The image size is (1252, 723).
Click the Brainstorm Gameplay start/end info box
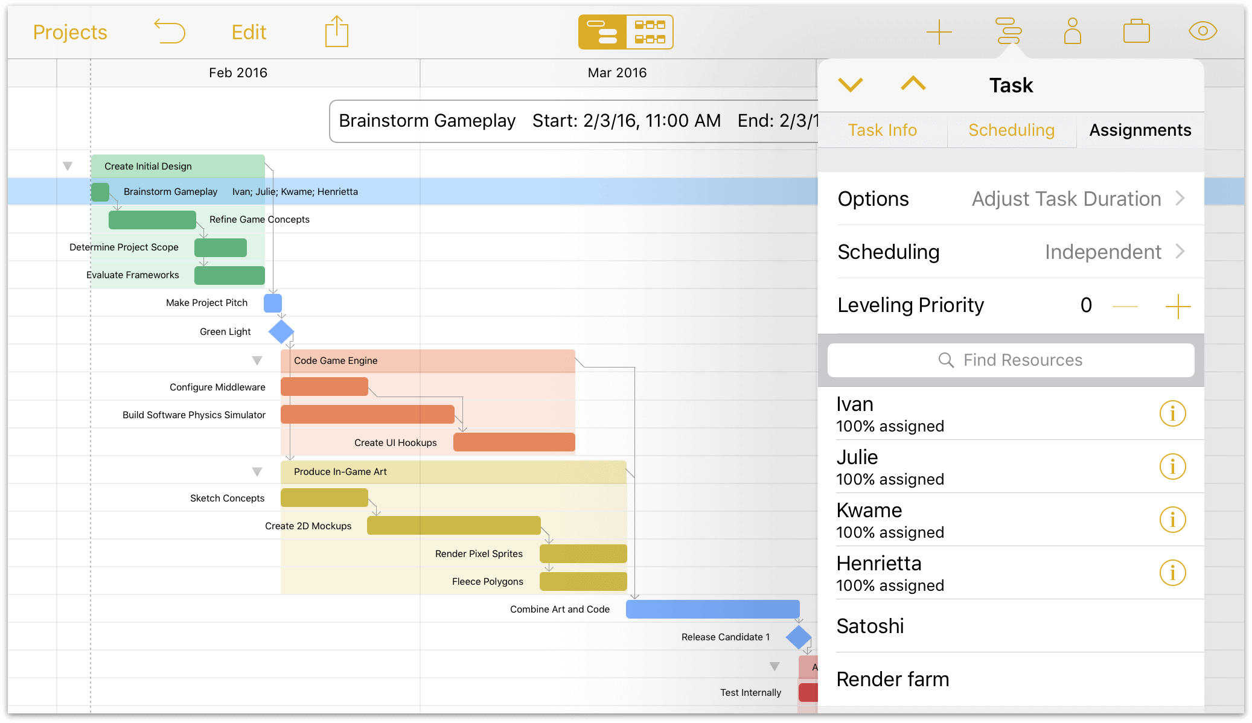coord(573,121)
